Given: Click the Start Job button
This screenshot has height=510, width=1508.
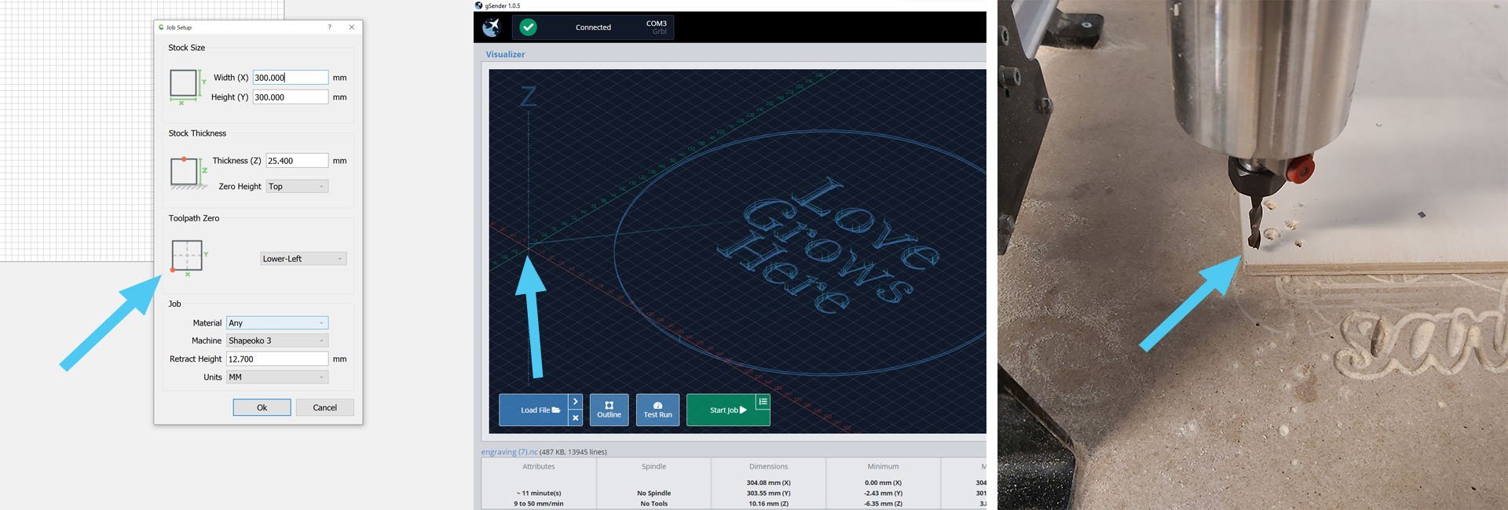Looking at the screenshot, I should [723, 410].
